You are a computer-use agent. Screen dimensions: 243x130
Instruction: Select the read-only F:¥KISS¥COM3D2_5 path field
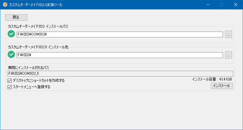(120, 74)
